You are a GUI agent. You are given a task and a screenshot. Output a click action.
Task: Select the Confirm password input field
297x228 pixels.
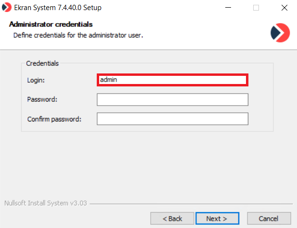[x=172, y=119]
